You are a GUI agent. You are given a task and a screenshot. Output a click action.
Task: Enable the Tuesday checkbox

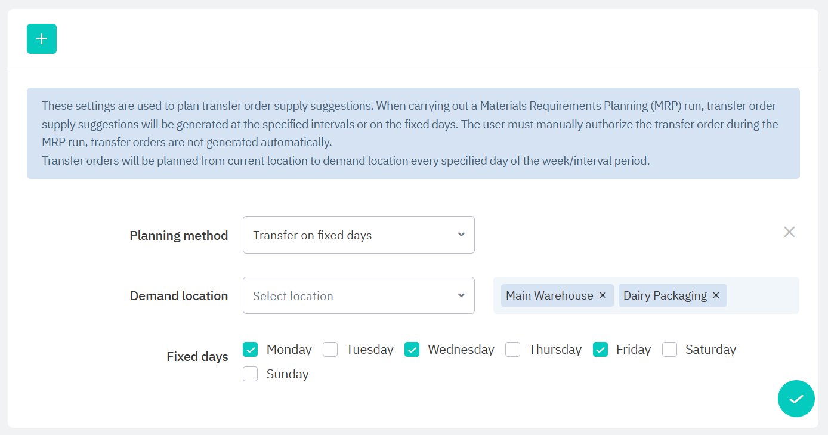click(x=330, y=350)
